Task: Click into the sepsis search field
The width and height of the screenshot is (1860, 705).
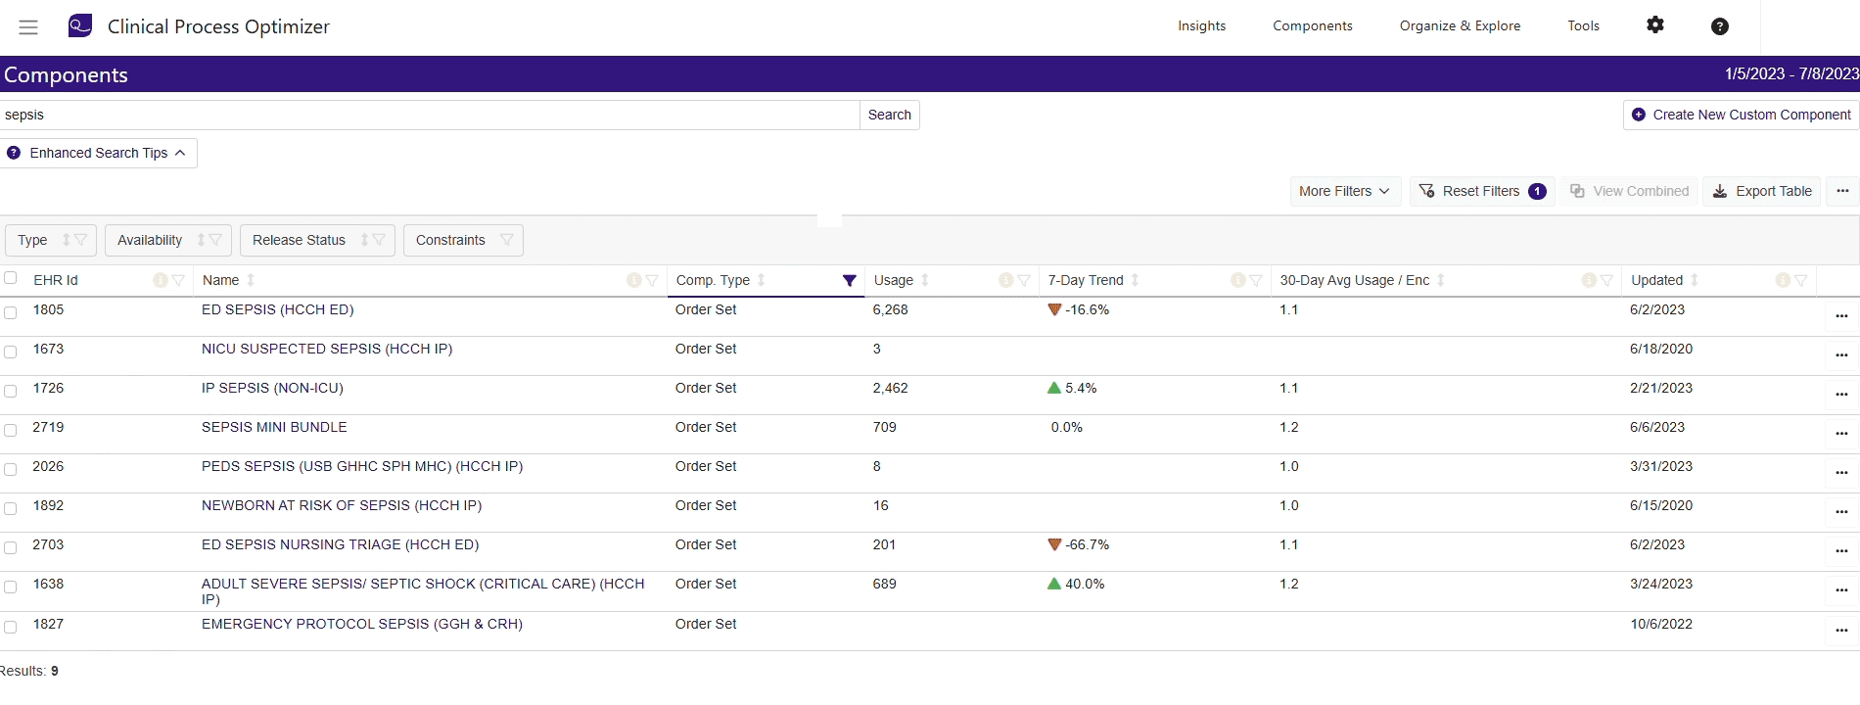Action: click(429, 115)
